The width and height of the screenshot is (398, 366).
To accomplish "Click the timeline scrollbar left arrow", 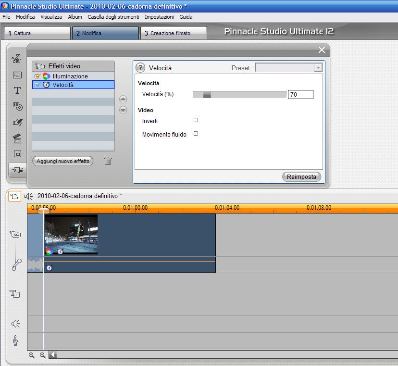I will point(53,354).
